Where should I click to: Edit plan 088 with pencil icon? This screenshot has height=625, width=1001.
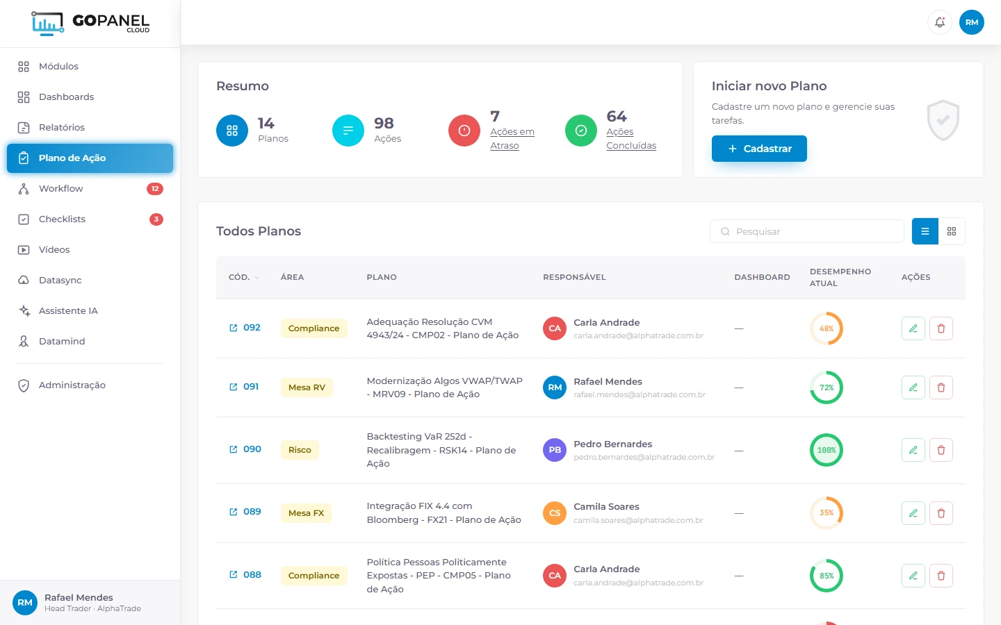click(x=913, y=576)
